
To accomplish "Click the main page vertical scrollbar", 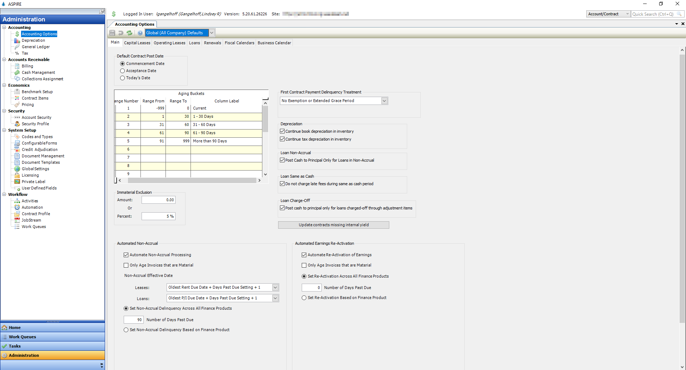I will coord(682,189).
